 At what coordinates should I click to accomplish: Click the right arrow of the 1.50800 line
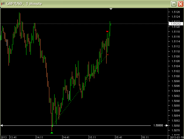(166, 125)
